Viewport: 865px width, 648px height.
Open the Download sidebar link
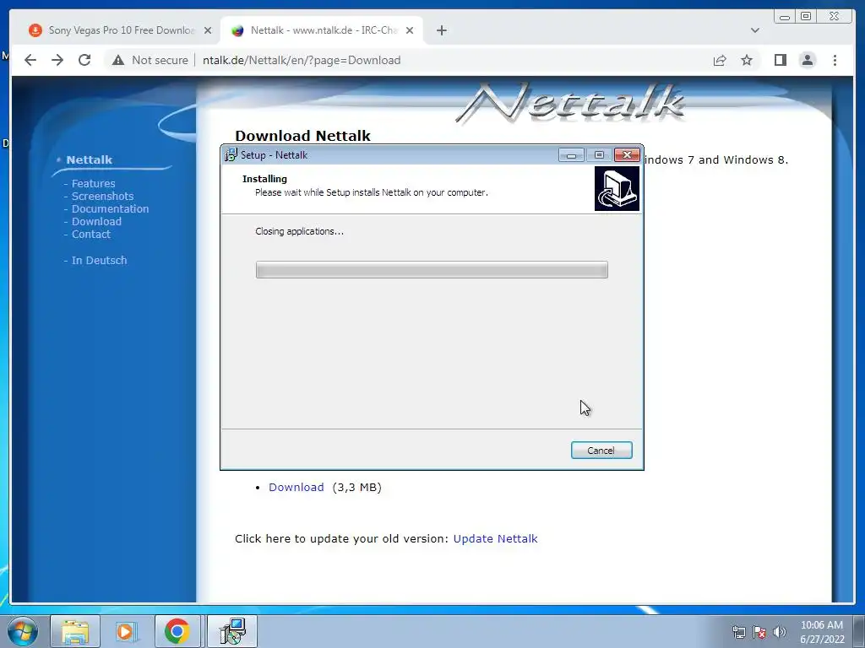click(x=96, y=222)
